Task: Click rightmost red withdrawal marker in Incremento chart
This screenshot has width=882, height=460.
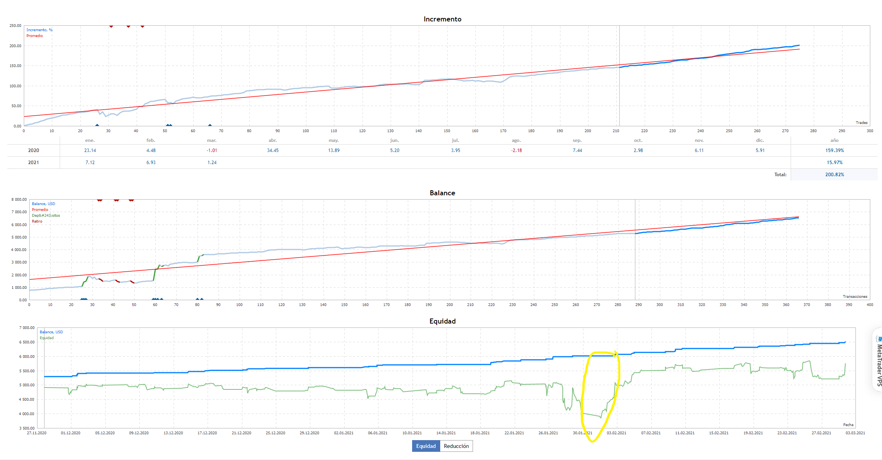Action: [x=142, y=27]
